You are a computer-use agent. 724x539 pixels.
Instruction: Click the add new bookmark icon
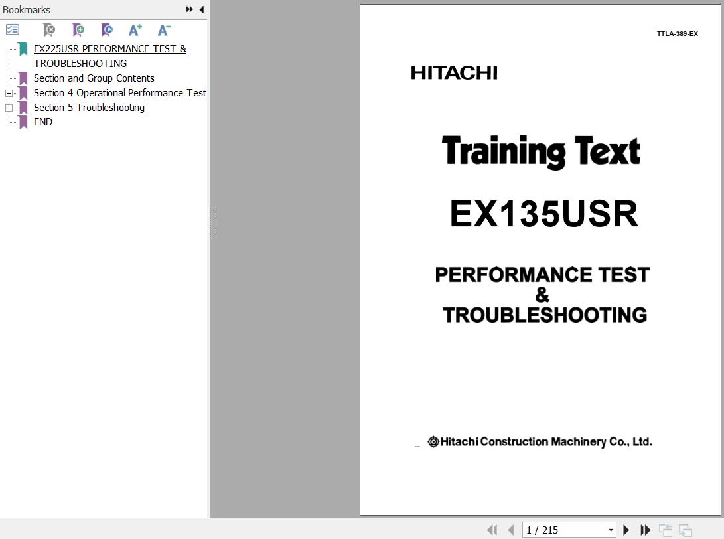click(x=78, y=30)
